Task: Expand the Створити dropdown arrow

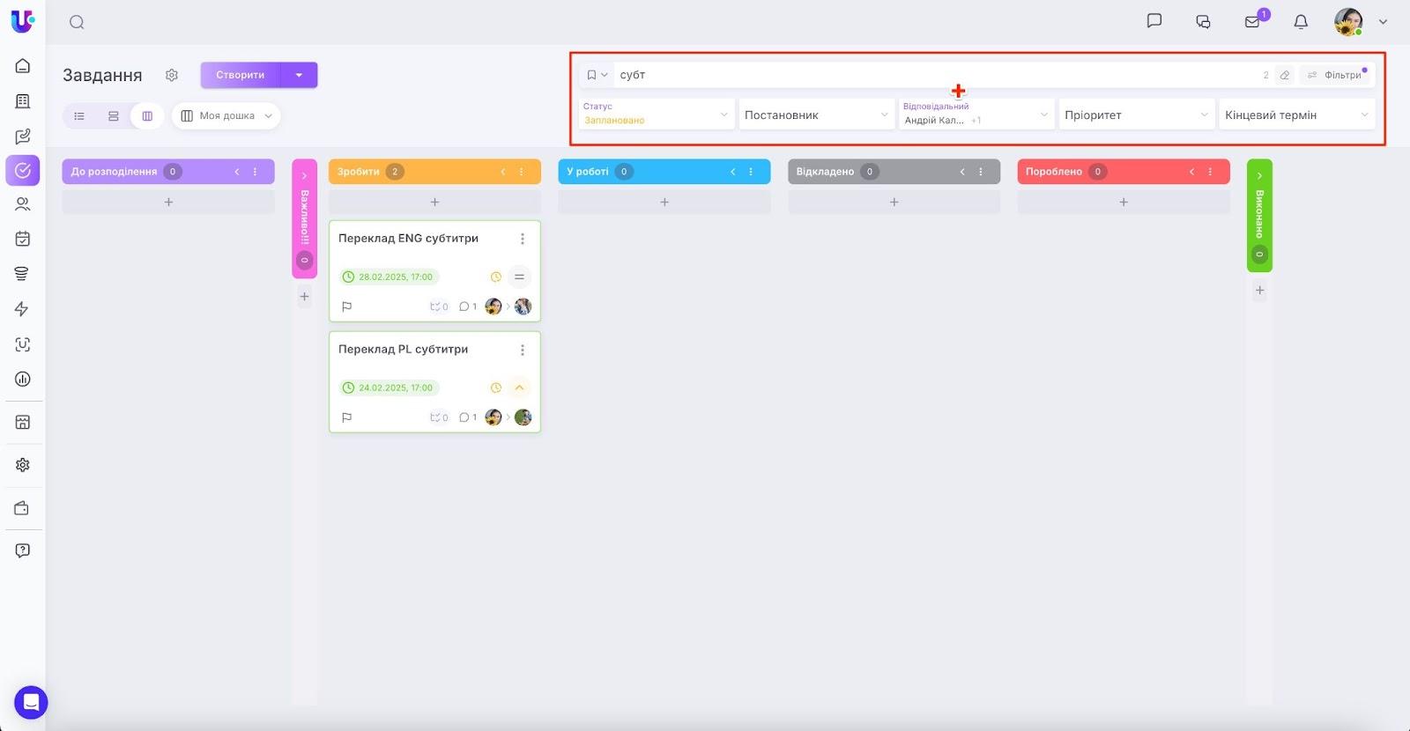Action: pyautogui.click(x=300, y=75)
